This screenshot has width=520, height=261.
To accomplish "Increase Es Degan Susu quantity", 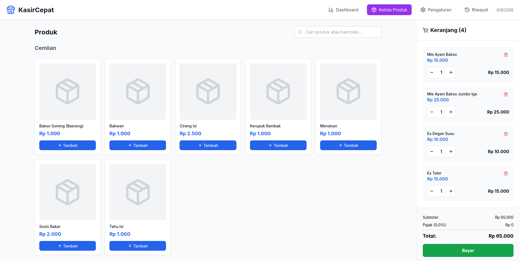I will click(x=451, y=152).
